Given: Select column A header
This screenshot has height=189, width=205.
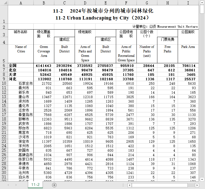Looking at the screenshot, I should [x=21, y=3].
